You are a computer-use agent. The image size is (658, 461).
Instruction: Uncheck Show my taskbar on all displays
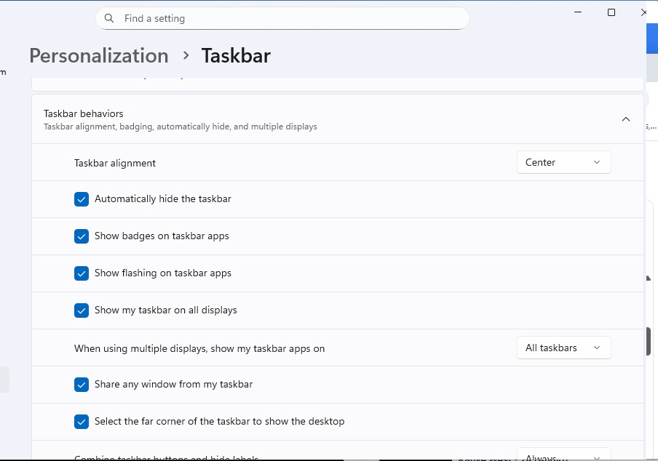[x=82, y=310]
